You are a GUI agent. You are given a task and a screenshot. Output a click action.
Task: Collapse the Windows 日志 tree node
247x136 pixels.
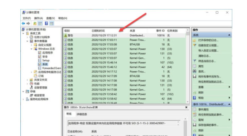tap(31, 49)
